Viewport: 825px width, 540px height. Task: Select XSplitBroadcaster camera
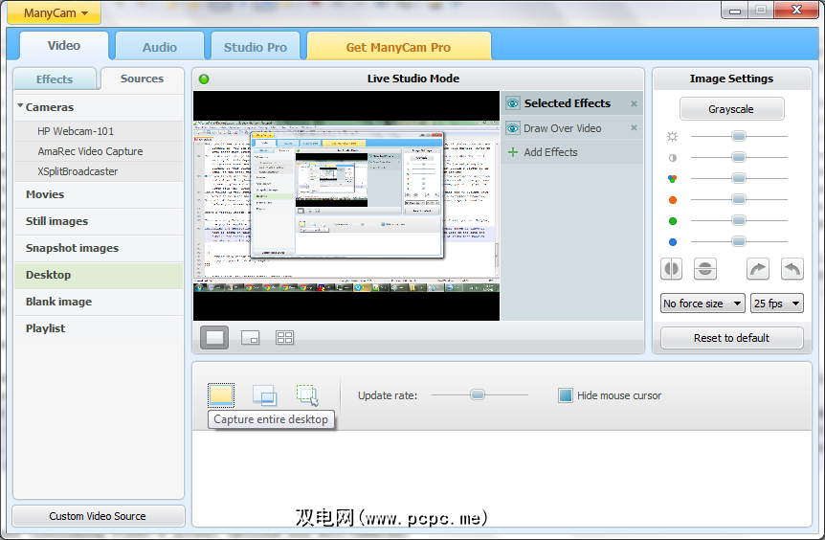point(99,171)
